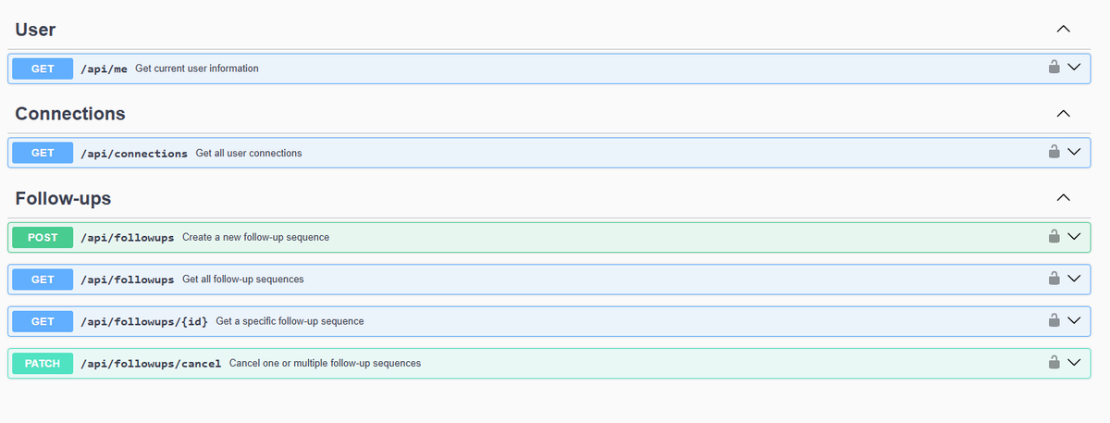
Task: Collapse the Connections section using its chevron
Action: click(1064, 114)
